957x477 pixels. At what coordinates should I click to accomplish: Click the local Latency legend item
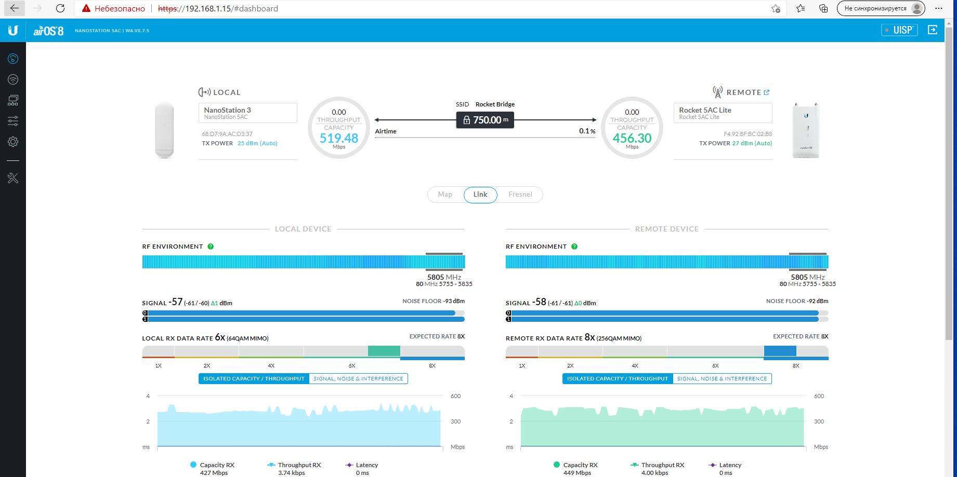point(362,468)
